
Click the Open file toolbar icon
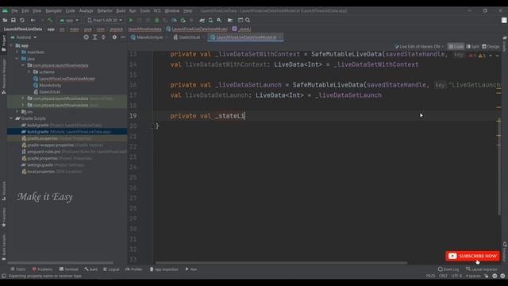point(5,20)
